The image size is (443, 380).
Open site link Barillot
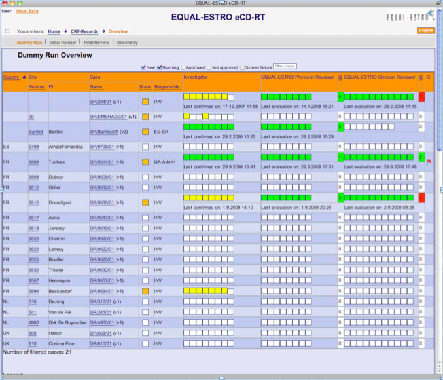(36, 132)
